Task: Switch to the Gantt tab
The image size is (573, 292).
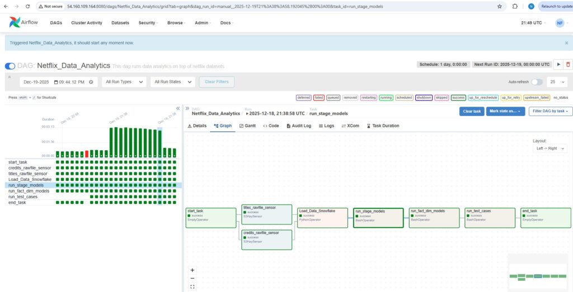Action: coord(248,126)
